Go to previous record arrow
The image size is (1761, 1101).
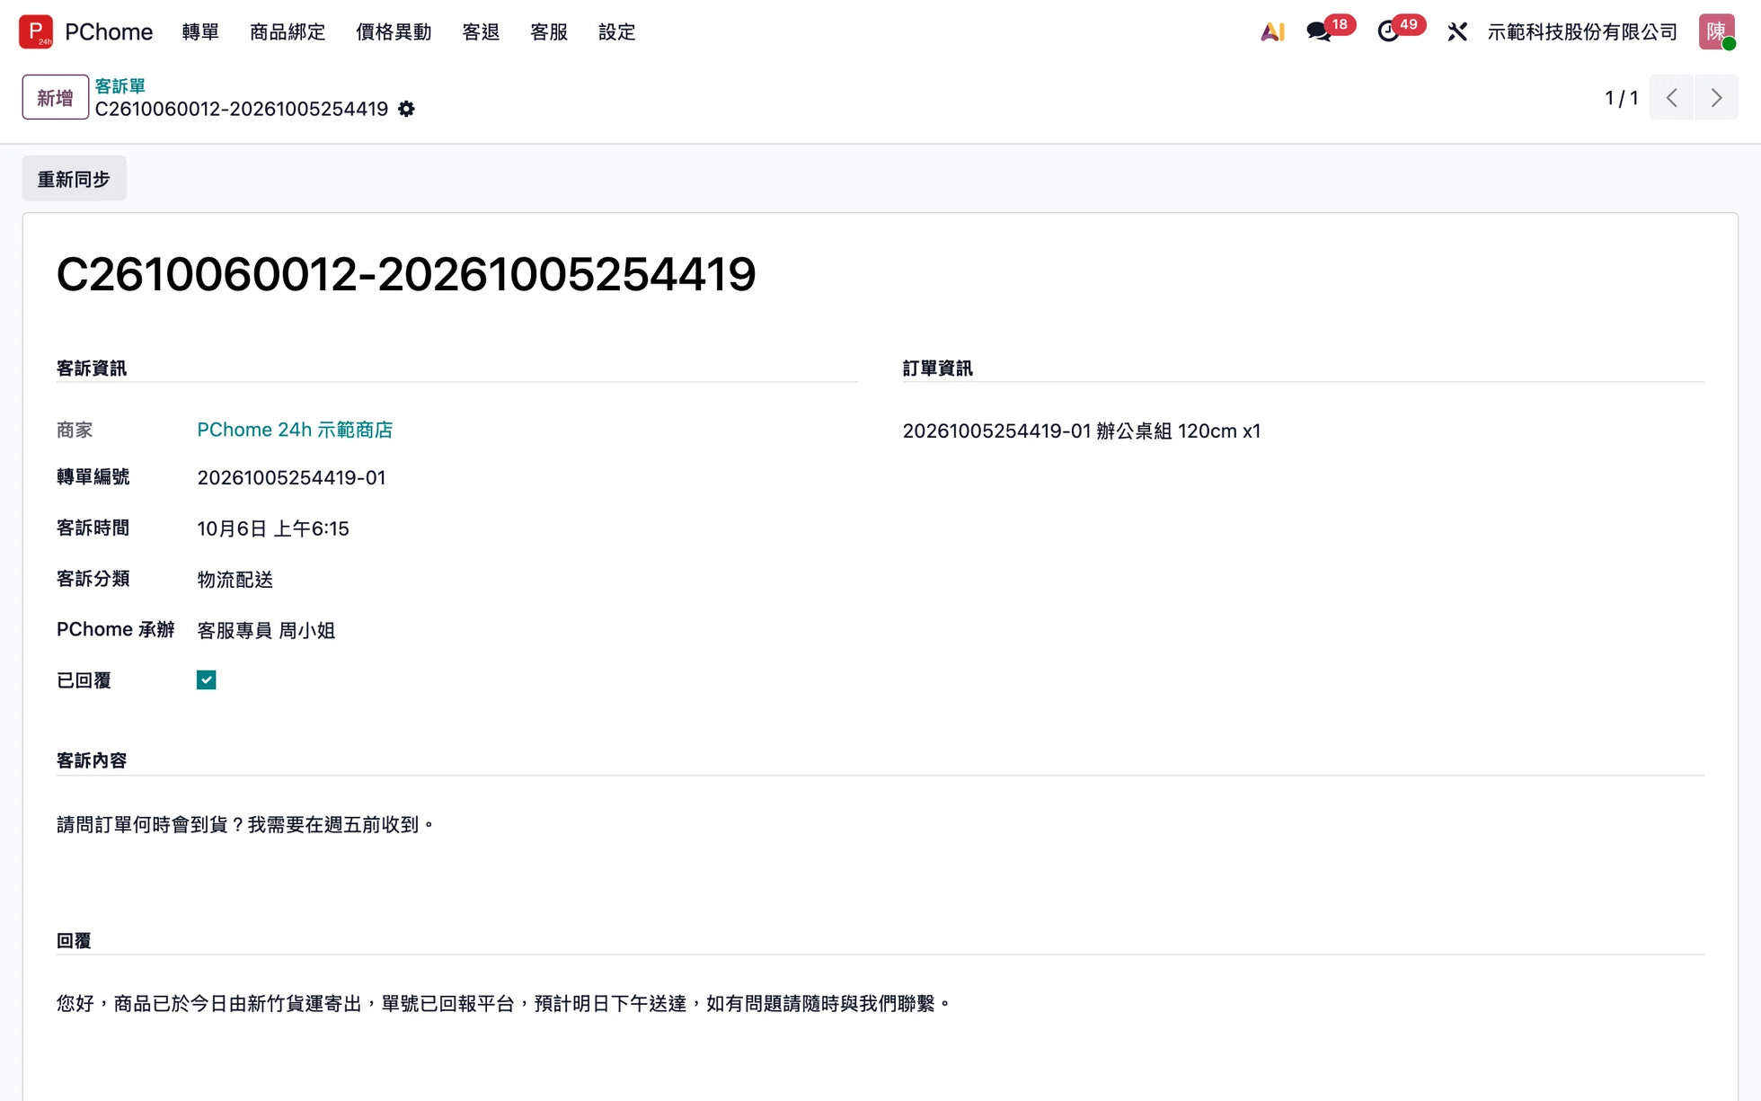pos(1671,97)
